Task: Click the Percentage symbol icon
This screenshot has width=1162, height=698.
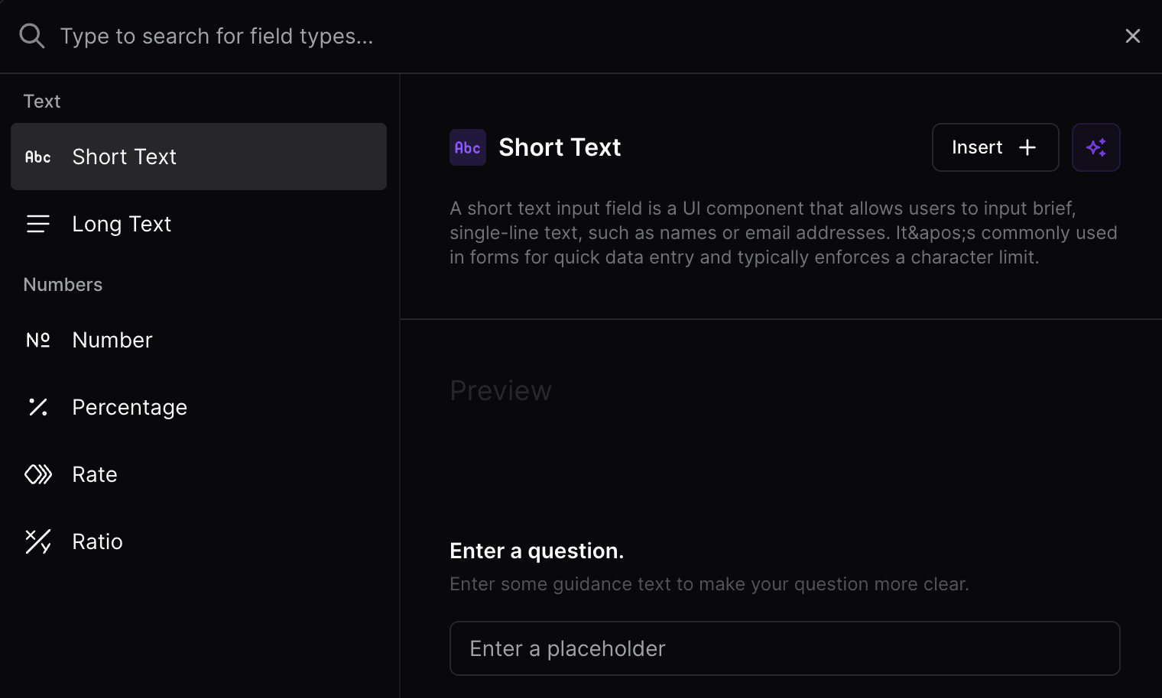Action: point(38,407)
